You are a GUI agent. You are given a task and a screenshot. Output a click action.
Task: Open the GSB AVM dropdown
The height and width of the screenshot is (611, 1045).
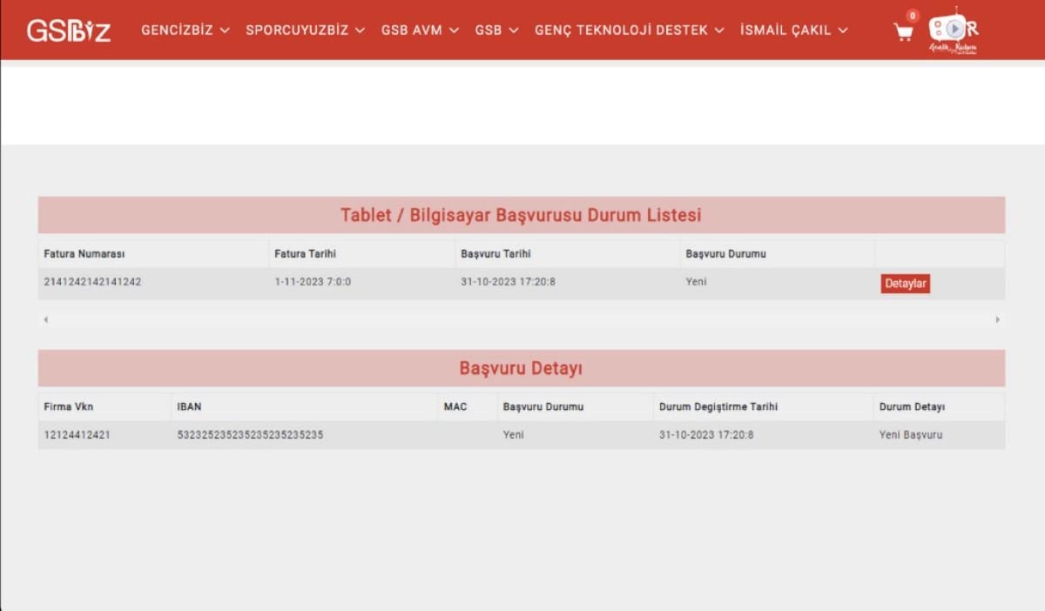click(420, 30)
